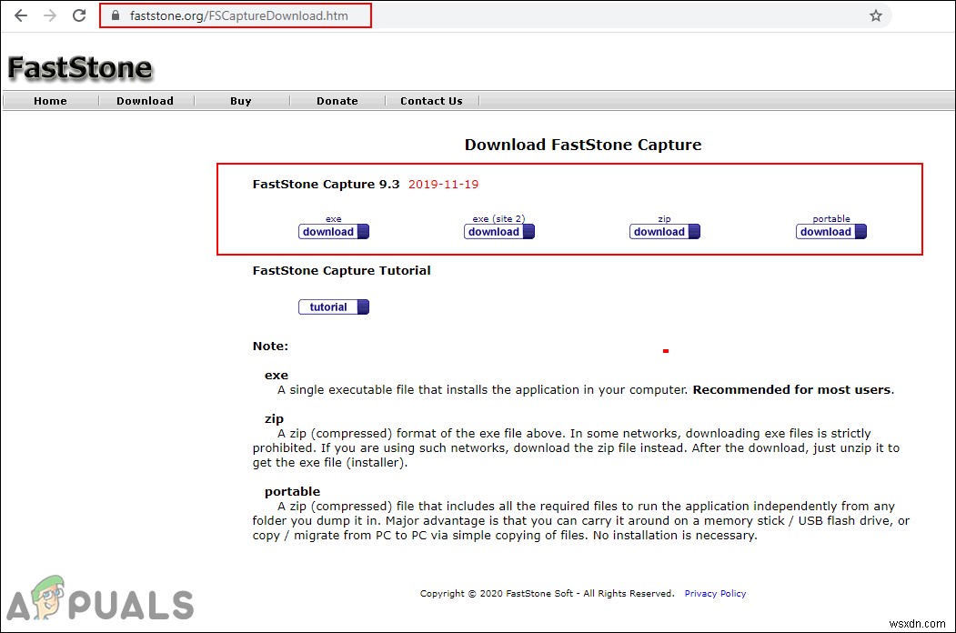
Task: Click the 'FastStone Capture Tutorial' heading
Action: pos(341,271)
